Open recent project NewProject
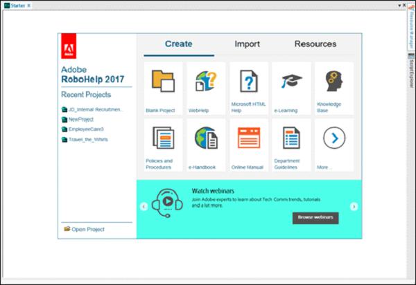The width and height of the screenshot is (416, 285). [x=81, y=120]
